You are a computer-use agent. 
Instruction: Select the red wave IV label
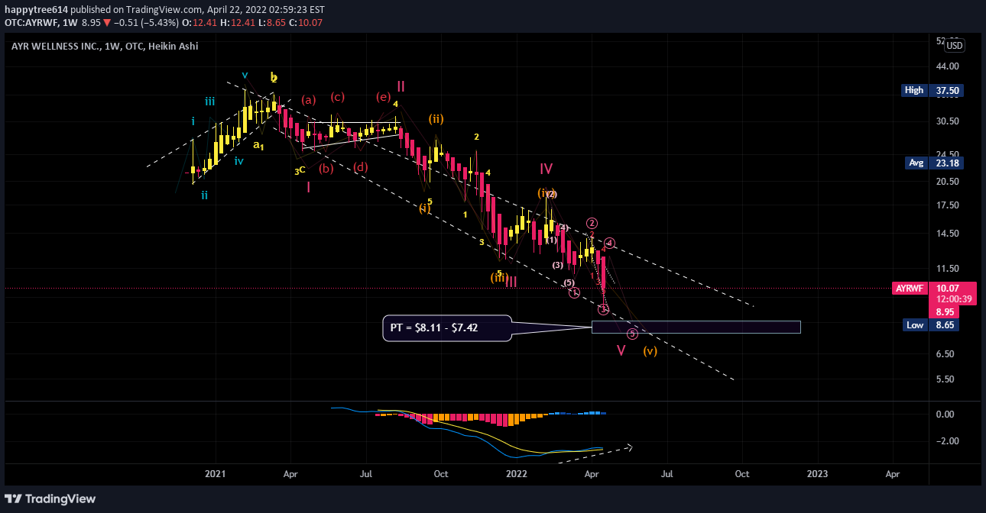(x=546, y=169)
